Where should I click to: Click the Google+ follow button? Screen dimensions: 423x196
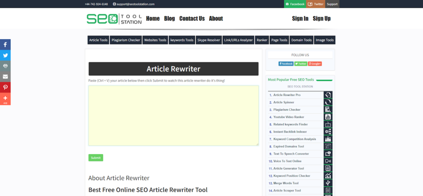click(314, 64)
